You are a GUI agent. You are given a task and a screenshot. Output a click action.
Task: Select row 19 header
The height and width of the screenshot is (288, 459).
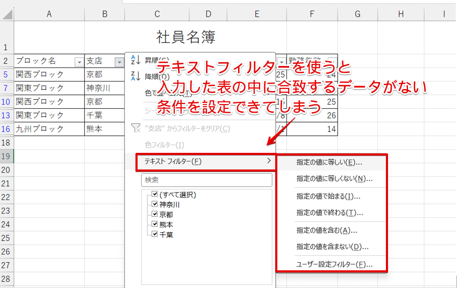click(6, 156)
